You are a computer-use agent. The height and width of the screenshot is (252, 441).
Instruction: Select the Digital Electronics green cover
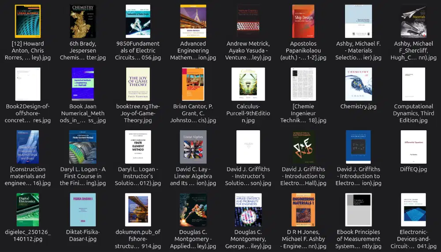click(x=27, y=210)
